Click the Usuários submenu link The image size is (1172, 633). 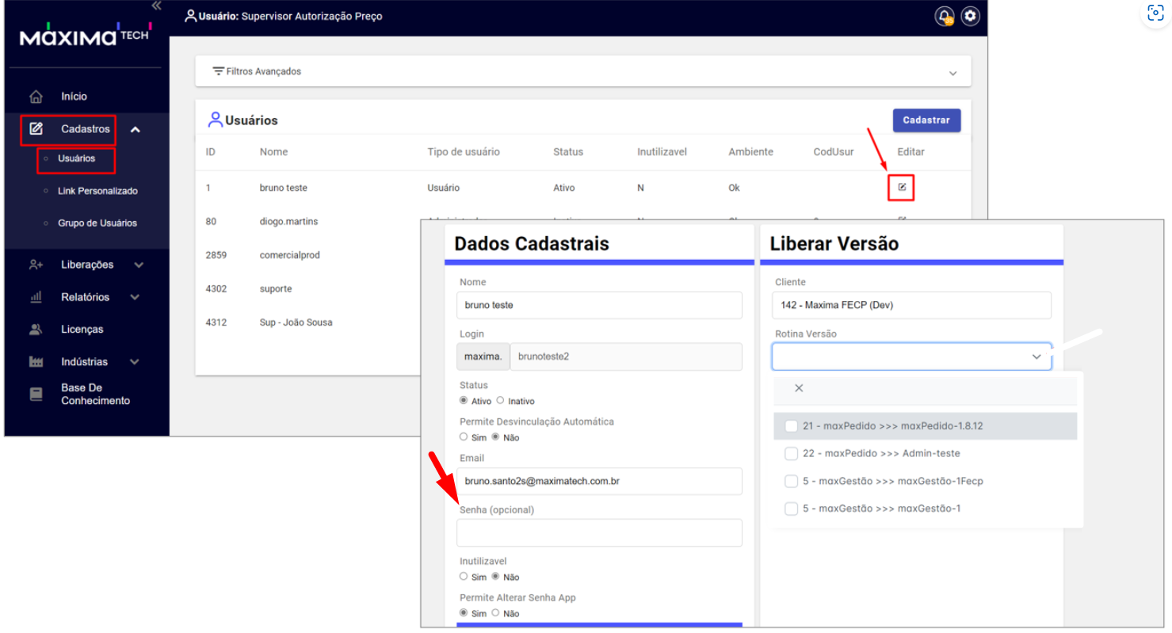pyautogui.click(x=76, y=158)
